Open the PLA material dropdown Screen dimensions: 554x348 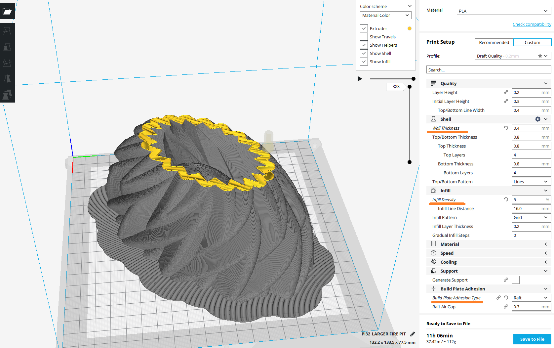tap(504, 11)
